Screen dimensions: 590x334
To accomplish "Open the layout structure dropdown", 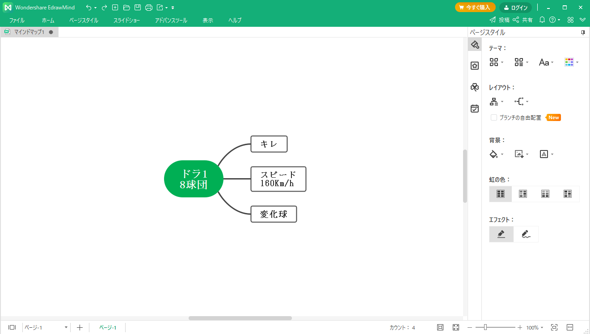I will click(496, 102).
